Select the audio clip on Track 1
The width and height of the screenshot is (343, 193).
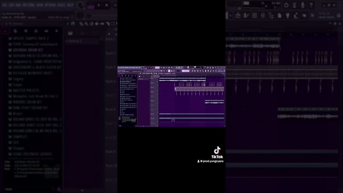pos(182,80)
